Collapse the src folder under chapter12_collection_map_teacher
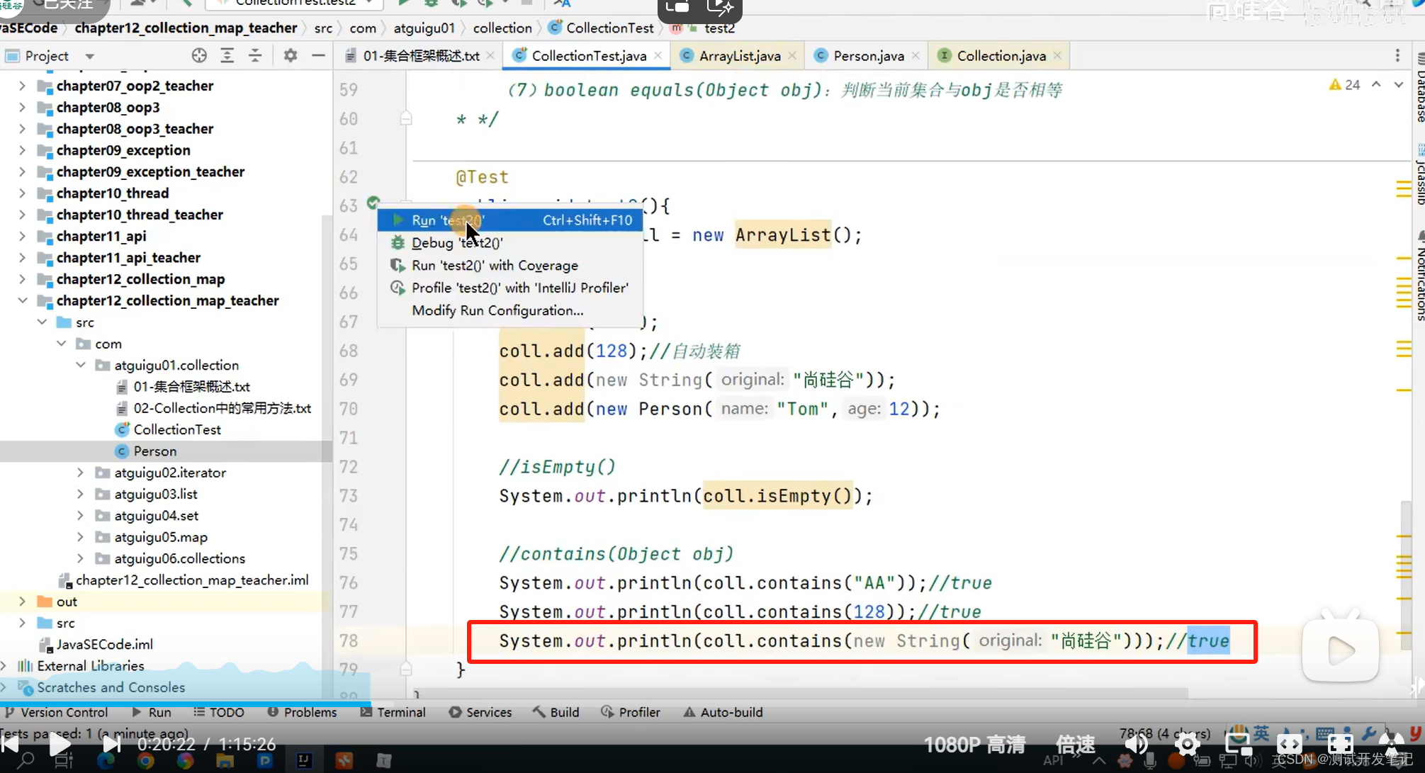Screen dimensions: 1425x773 tap(42, 322)
